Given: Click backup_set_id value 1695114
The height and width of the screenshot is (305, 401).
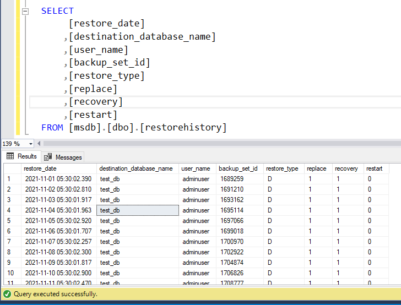Looking at the screenshot, I should [x=240, y=210].
